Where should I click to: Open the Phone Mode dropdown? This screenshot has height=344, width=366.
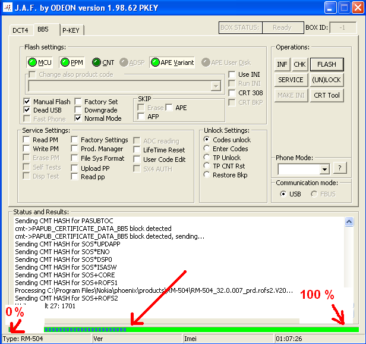point(324,169)
